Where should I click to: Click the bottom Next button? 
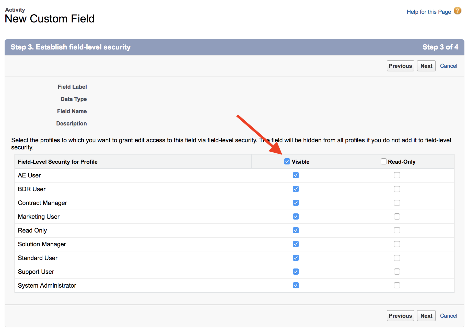pyautogui.click(x=426, y=316)
